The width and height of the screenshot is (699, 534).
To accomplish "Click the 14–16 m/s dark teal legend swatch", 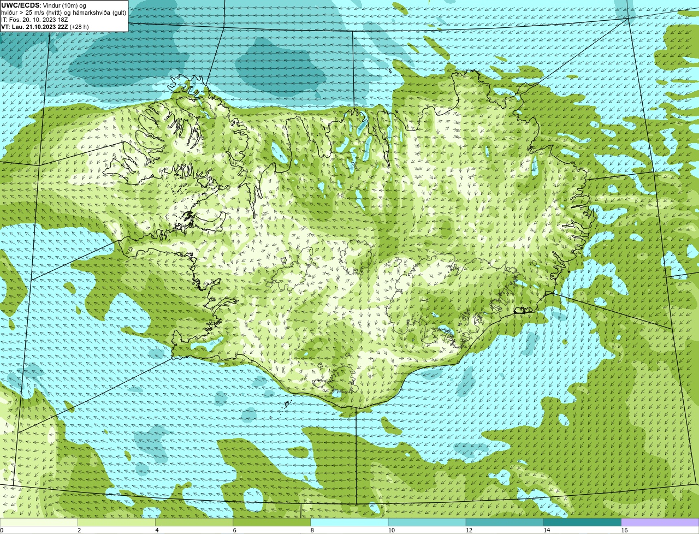I will (x=582, y=523).
